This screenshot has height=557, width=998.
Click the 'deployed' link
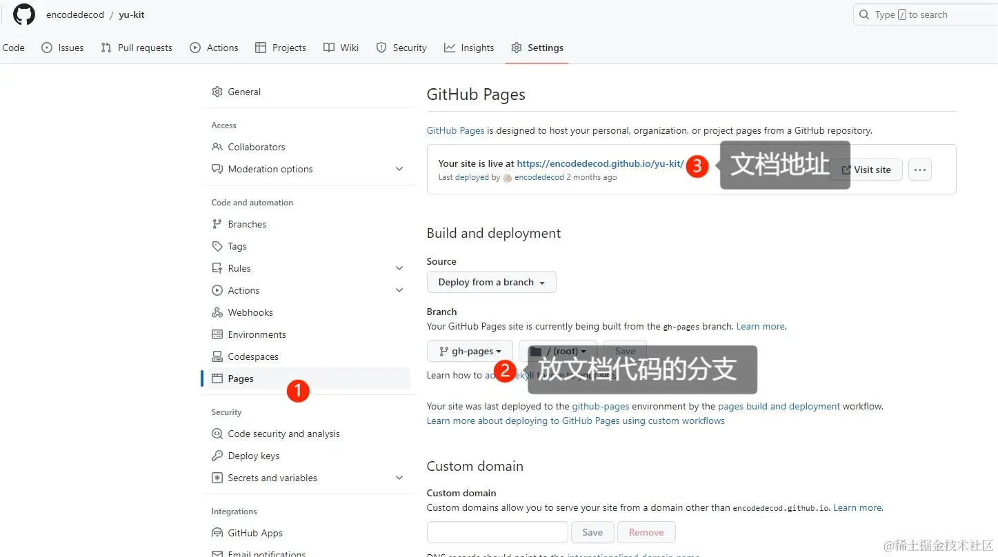click(x=472, y=177)
